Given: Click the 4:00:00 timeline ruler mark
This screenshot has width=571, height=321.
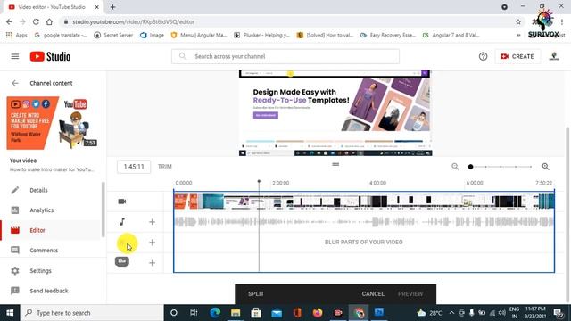Looking at the screenshot, I should [377, 183].
